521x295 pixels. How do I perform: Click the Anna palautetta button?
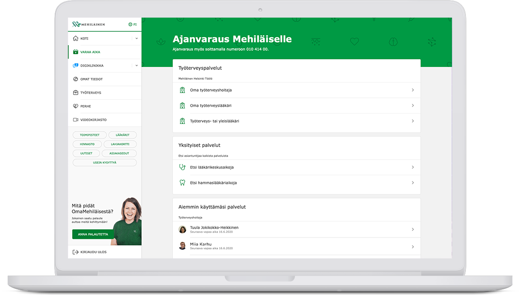(93, 234)
